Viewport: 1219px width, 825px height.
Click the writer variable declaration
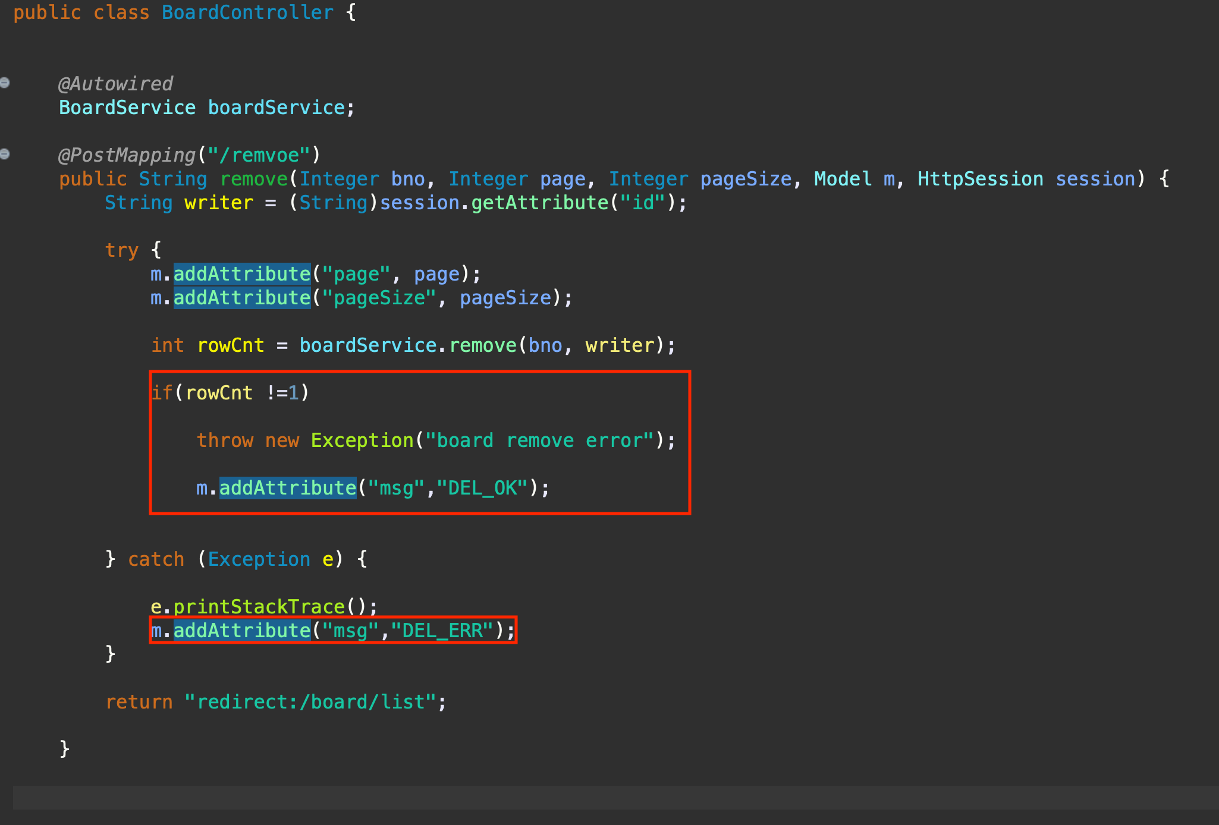pyautogui.click(x=218, y=203)
